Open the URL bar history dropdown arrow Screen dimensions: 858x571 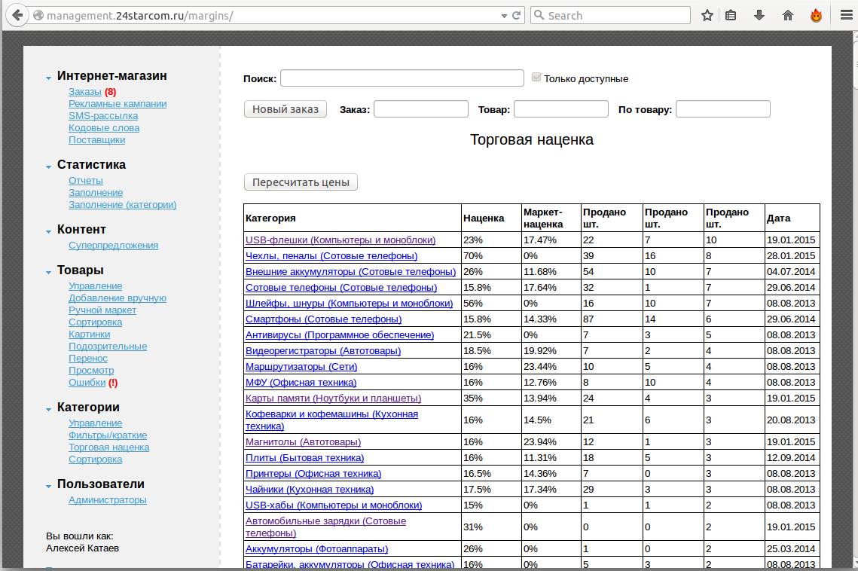(x=504, y=15)
